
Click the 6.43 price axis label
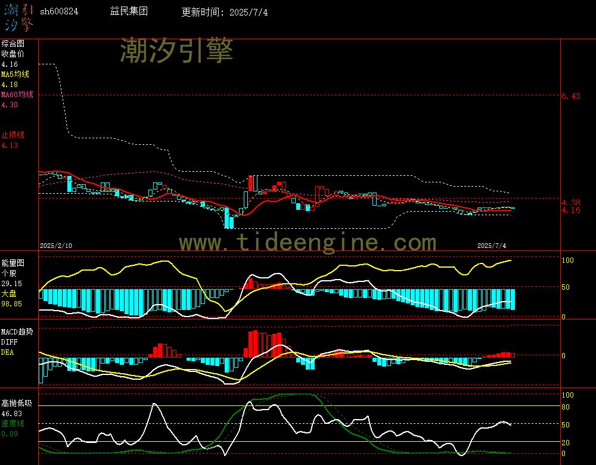pyautogui.click(x=572, y=96)
